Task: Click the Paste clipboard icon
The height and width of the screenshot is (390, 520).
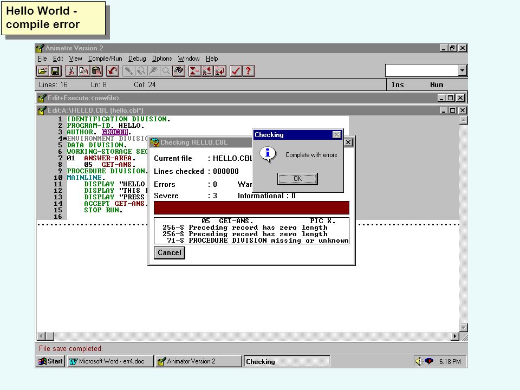Action: point(96,71)
